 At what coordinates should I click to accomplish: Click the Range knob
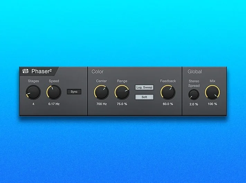[122, 92]
